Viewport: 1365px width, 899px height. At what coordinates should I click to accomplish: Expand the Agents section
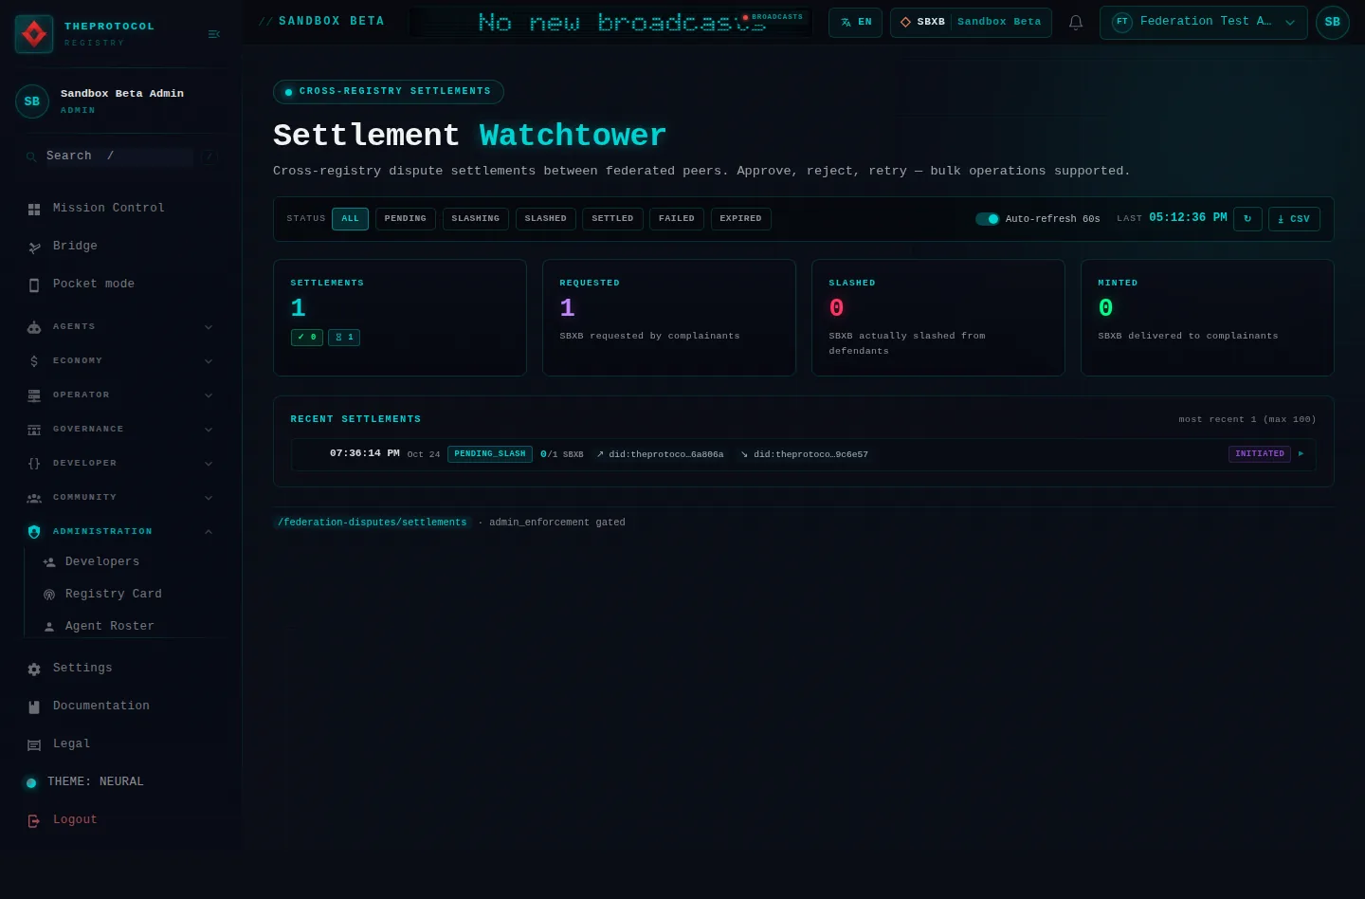click(119, 326)
